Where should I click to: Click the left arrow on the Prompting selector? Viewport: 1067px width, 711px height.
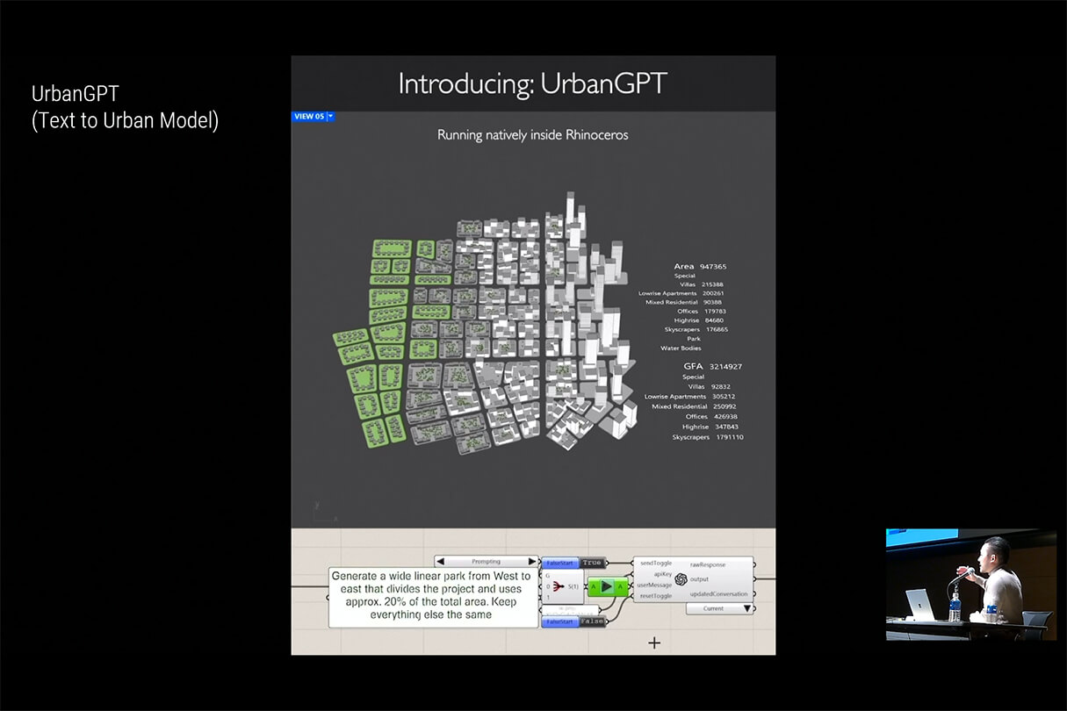point(442,562)
